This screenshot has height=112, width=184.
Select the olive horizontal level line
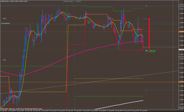pos(109,78)
